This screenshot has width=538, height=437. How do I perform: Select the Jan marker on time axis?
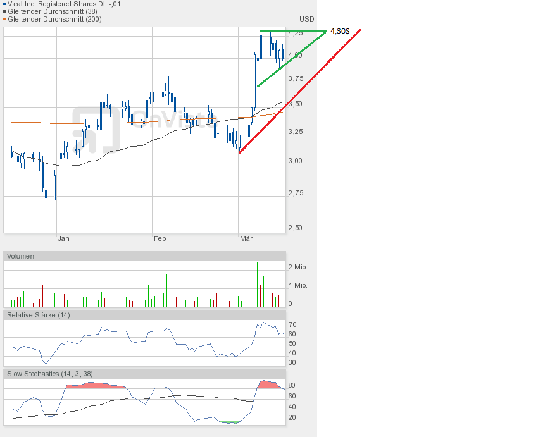(63, 238)
